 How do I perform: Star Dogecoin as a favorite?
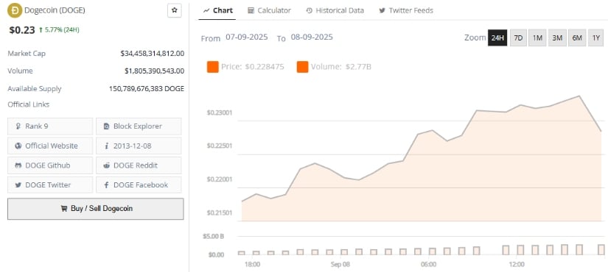175,10
